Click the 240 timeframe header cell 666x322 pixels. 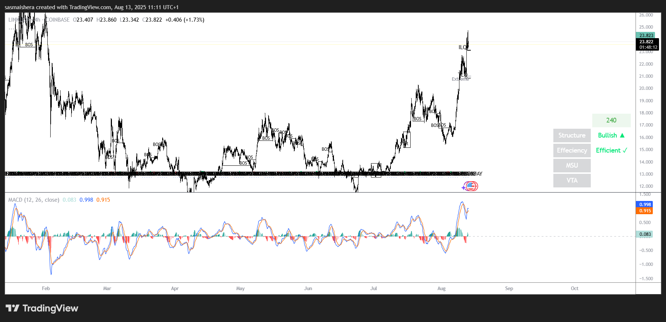(x=611, y=120)
